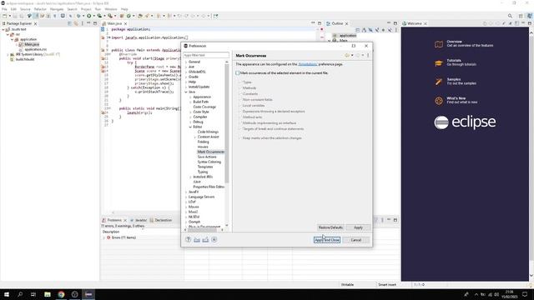Click the Samples wand icon on the Welcome page
The width and height of the screenshot is (534, 300).
click(439, 82)
